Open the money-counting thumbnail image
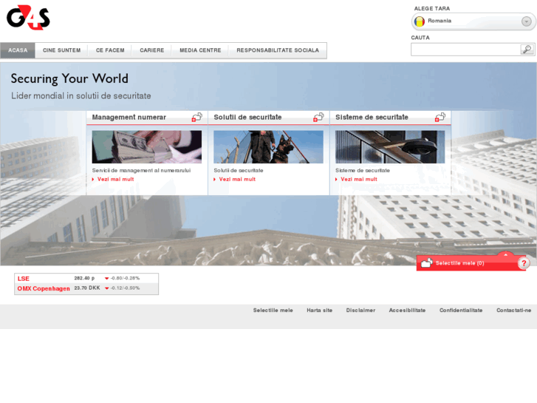The height and width of the screenshot is (403, 537). 146,147
